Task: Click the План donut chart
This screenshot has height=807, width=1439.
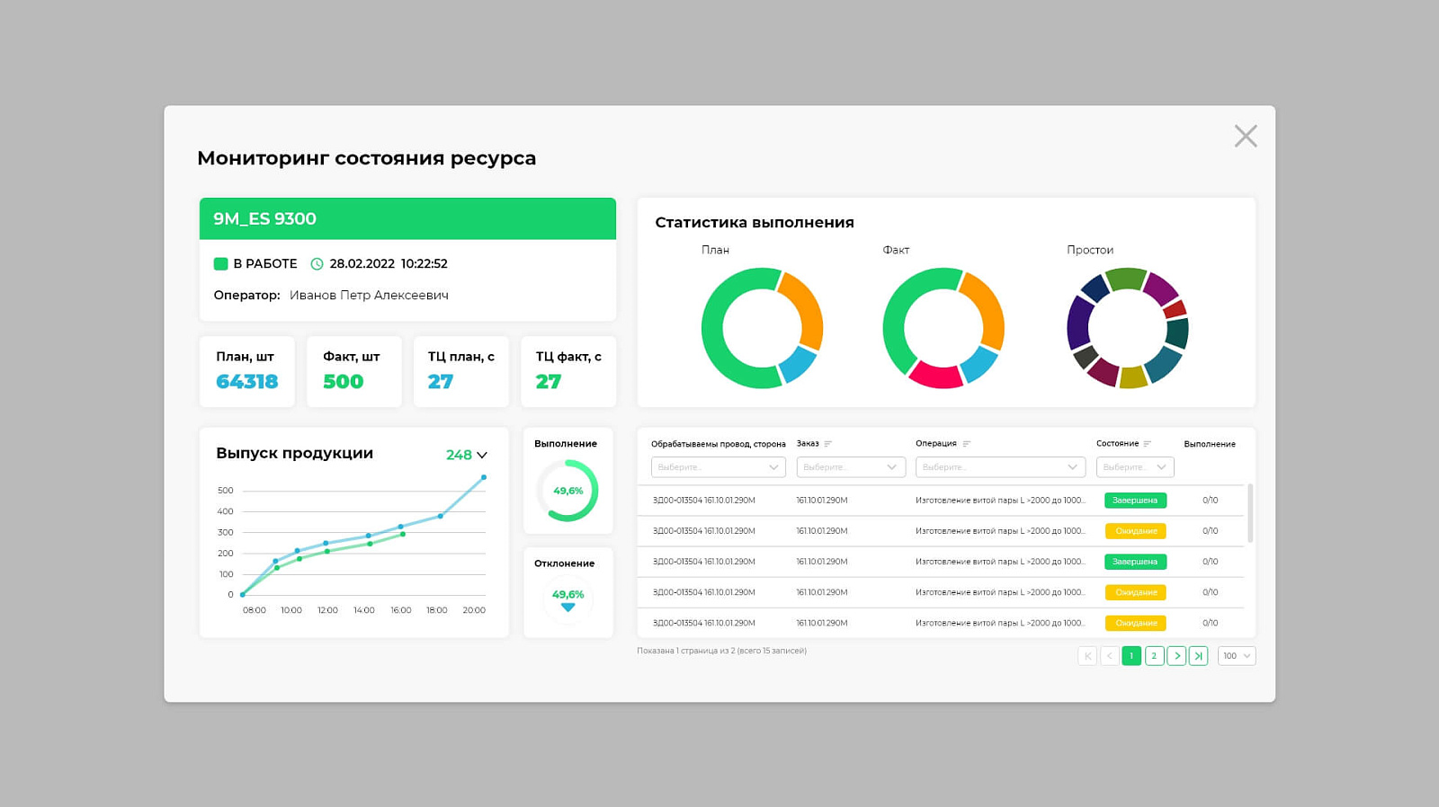Action: coord(762,328)
